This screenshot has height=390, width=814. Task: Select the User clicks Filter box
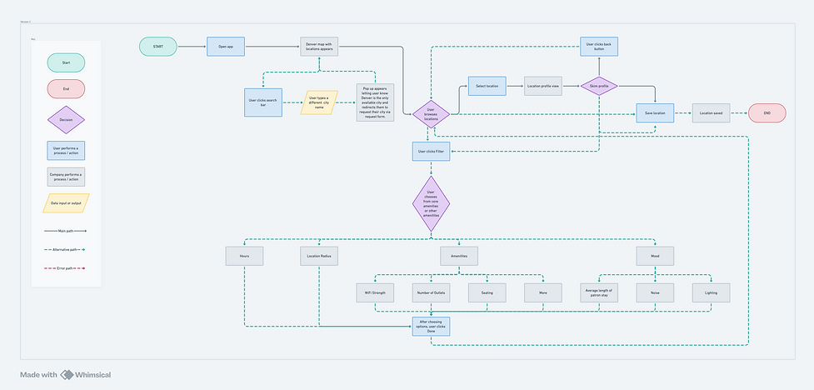click(x=431, y=151)
